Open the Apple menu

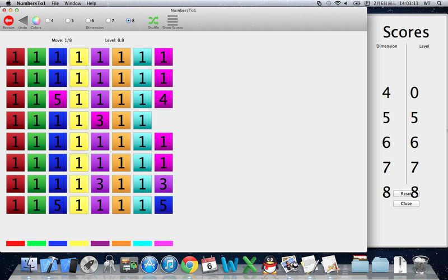(x=8, y=3)
